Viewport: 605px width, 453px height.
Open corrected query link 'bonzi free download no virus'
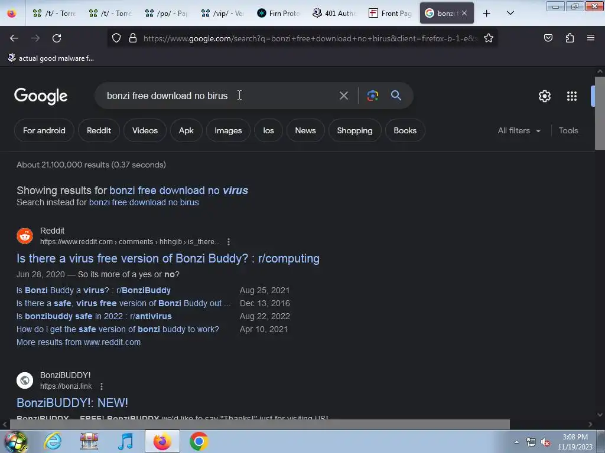coord(178,191)
